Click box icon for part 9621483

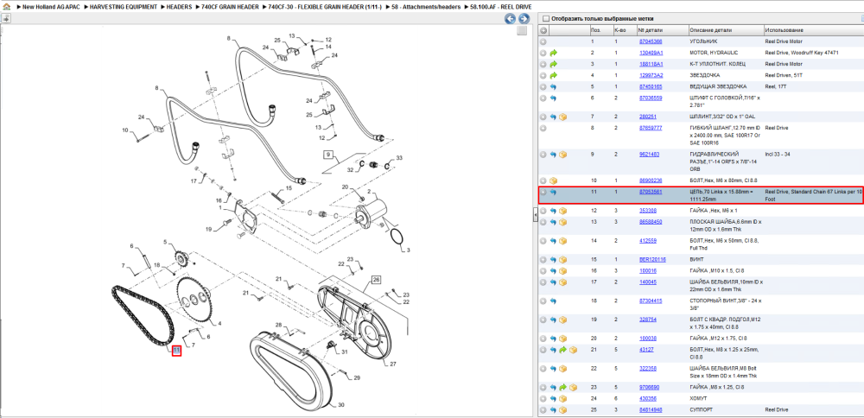[562, 155]
